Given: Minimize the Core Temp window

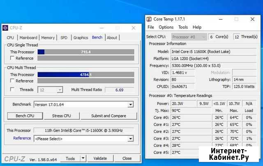Looking at the screenshot, I should click(221, 19).
